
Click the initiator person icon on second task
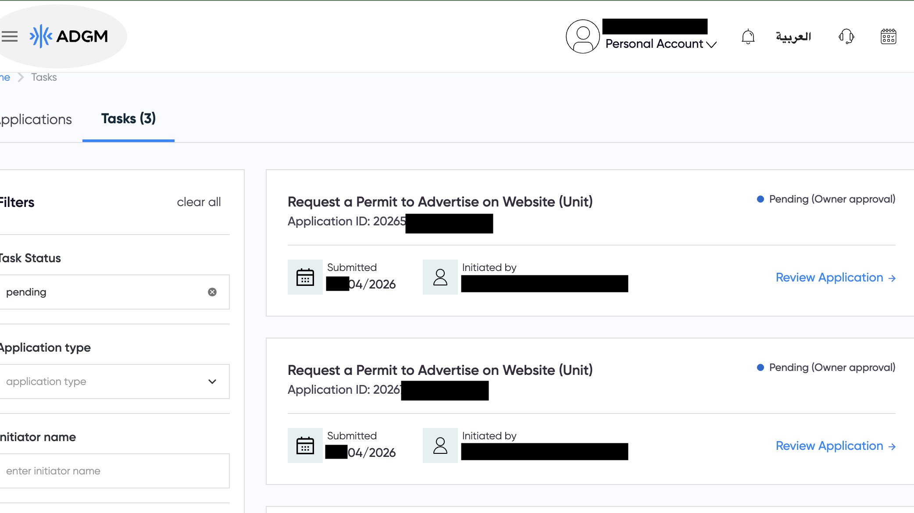click(440, 445)
